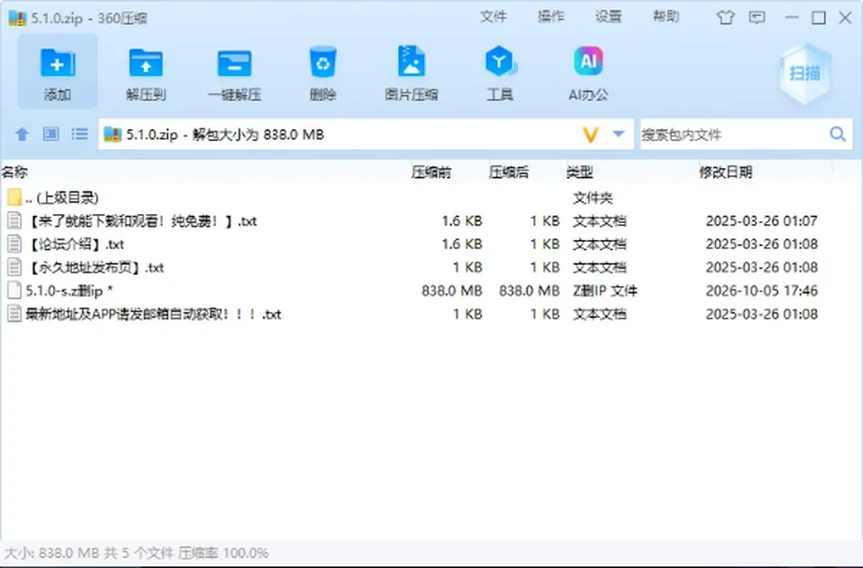Sort by the 名称 (Name) column header
This screenshot has height=568, width=863.
[14, 173]
